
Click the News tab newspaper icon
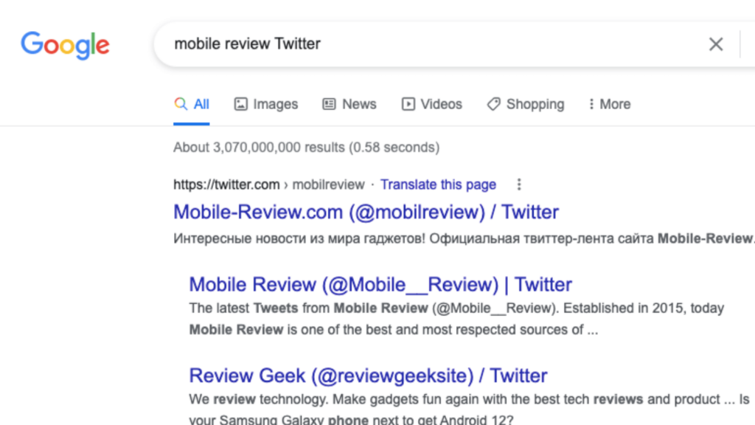[329, 104]
